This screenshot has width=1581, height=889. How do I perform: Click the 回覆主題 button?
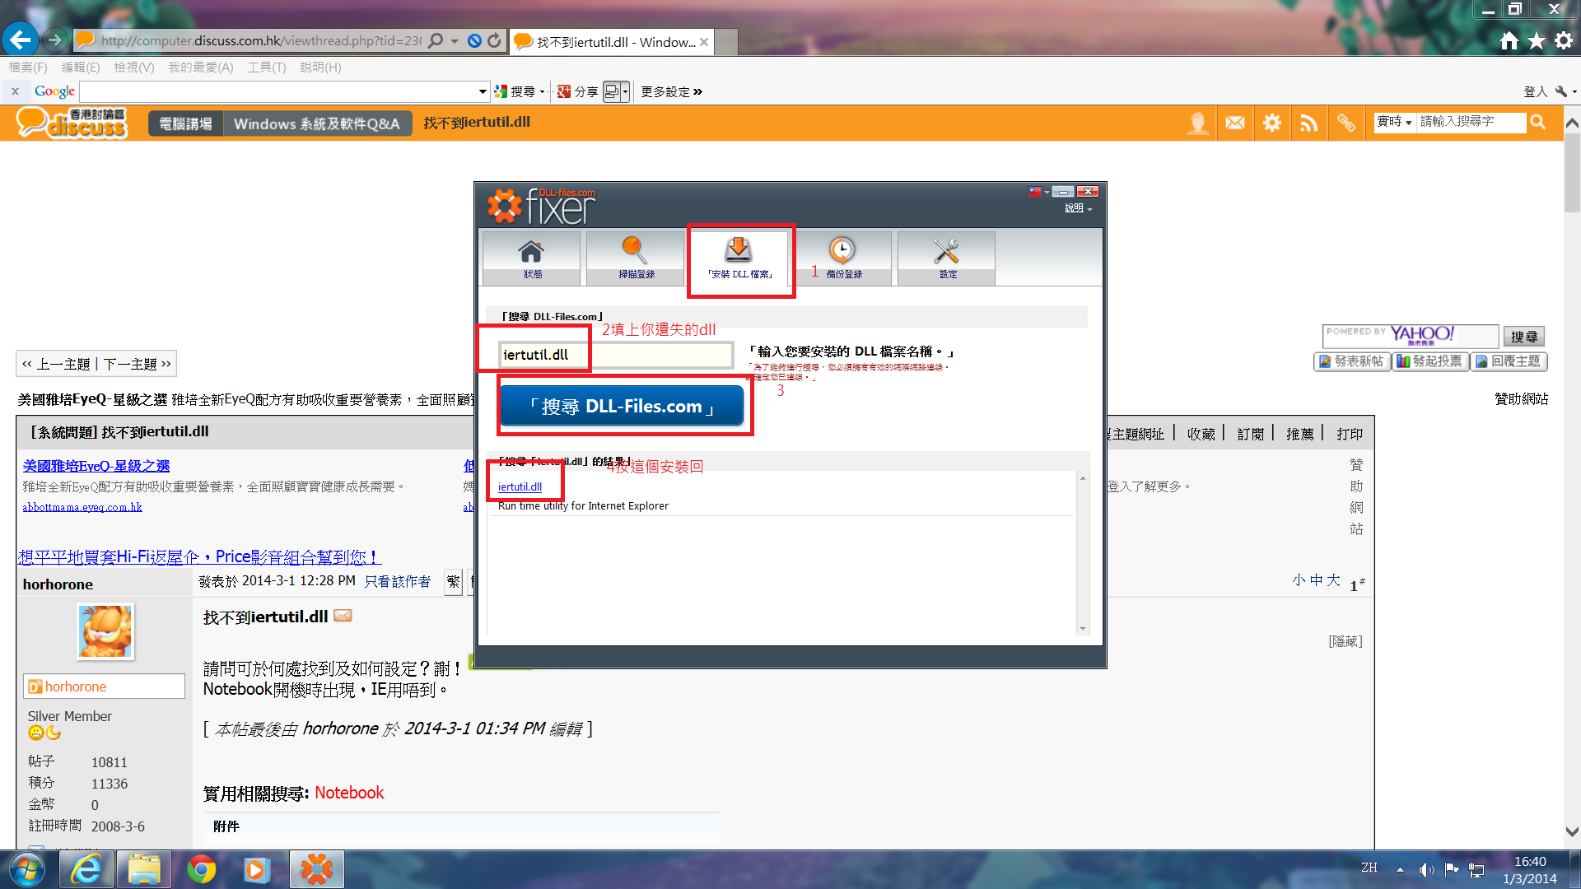tap(1509, 361)
